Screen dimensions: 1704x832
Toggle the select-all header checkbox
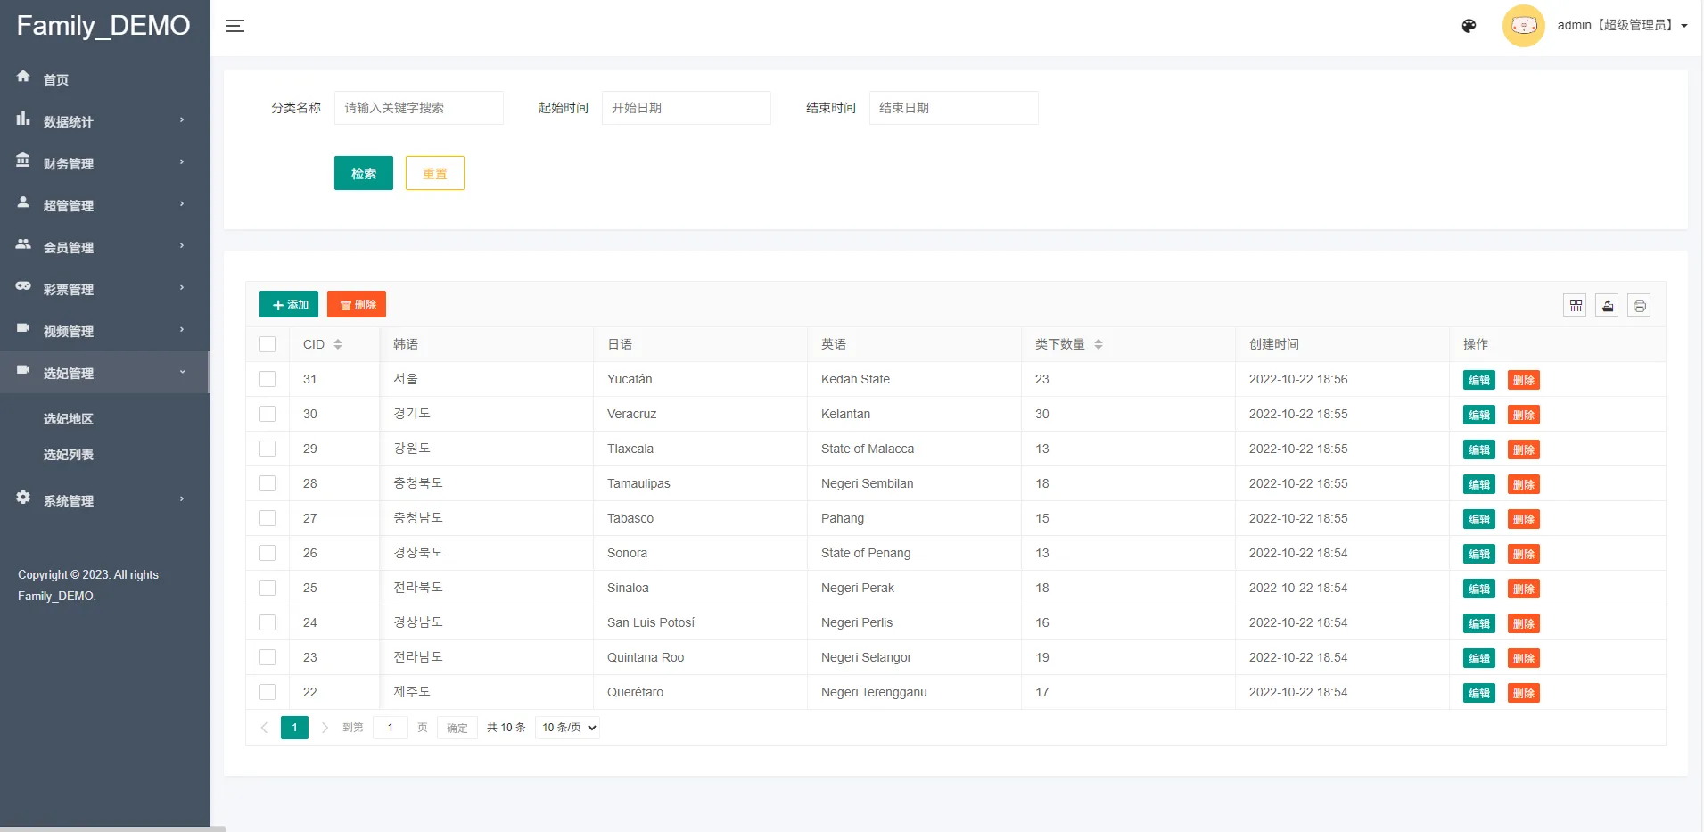pos(268,344)
